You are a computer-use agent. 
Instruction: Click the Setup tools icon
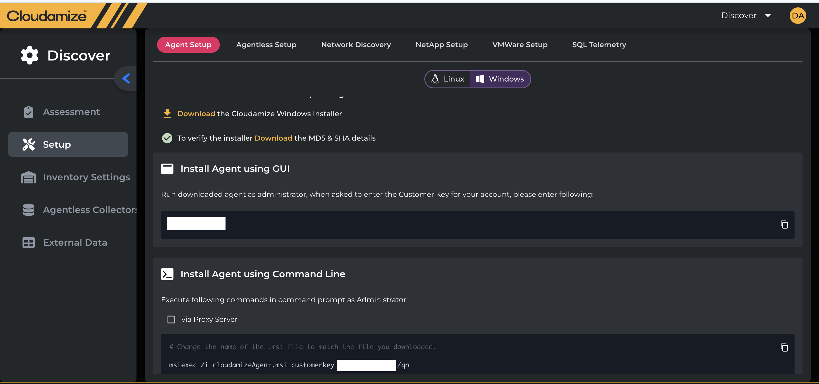point(29,145)
